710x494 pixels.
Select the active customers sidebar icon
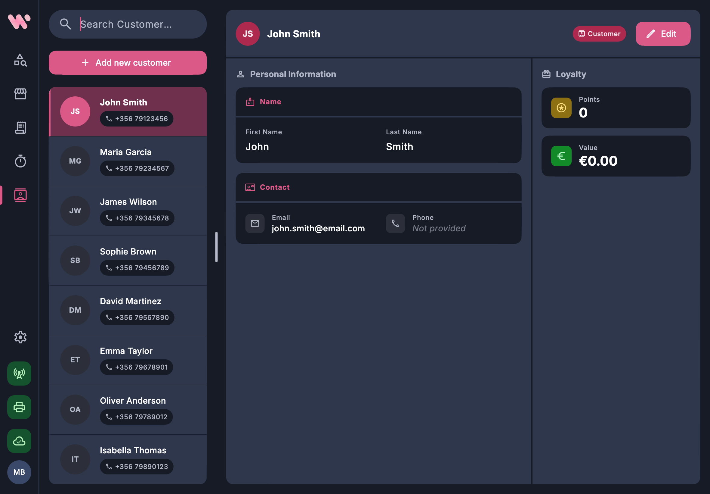pos(20,195)
